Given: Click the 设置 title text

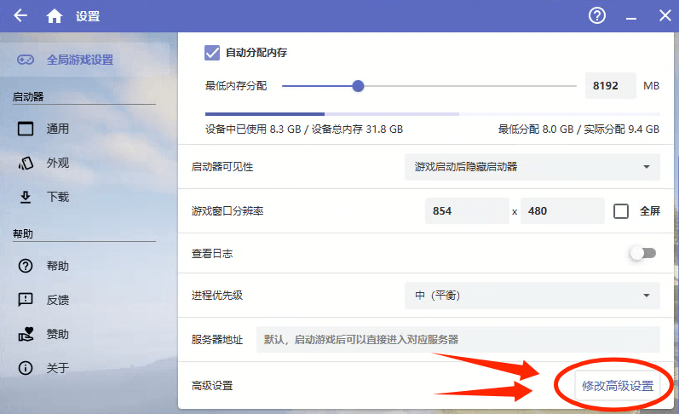Looking at the screenshot, I should tap(88, 16).
